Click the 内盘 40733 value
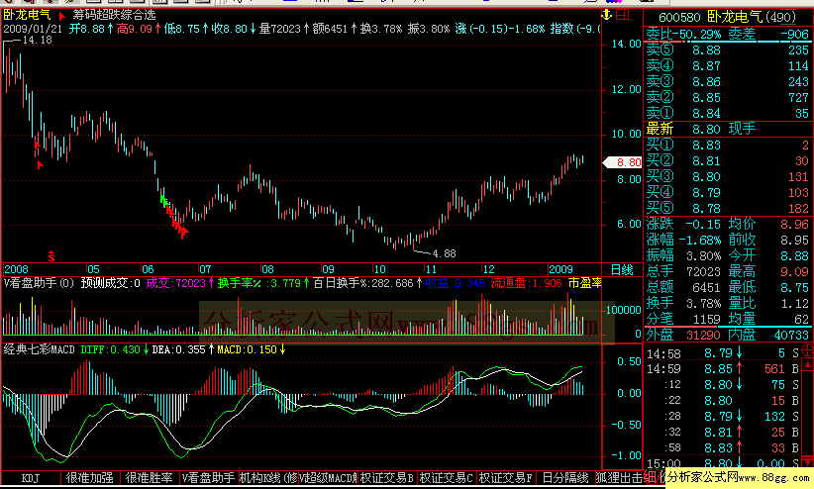The image size is (814, 489). tap(791, 335)
